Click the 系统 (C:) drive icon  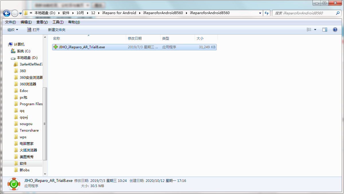click(x=13, y=51)
